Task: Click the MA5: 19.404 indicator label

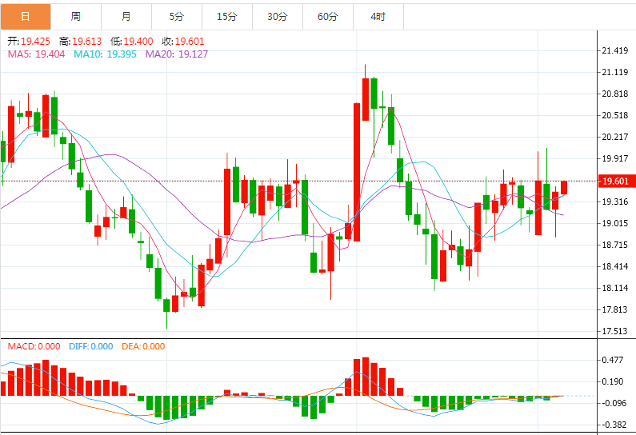Action: pyautogui.click(x=36, y=54)
